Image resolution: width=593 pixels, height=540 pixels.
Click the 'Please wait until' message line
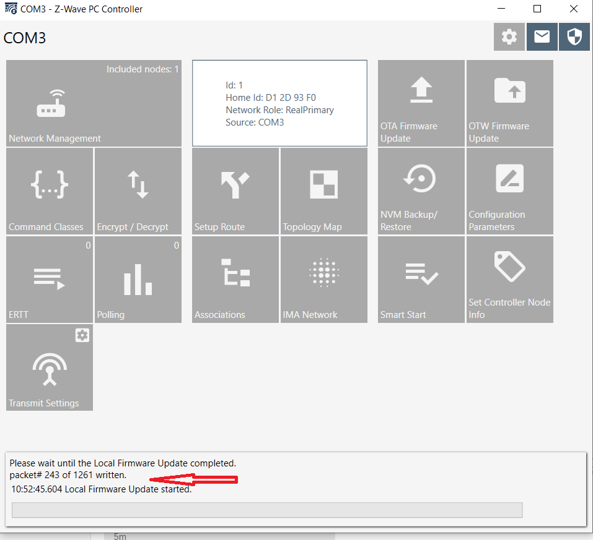pos(123,463)
